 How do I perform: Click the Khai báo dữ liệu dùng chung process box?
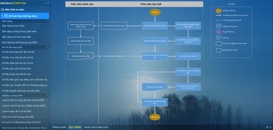tap(155, 26)
